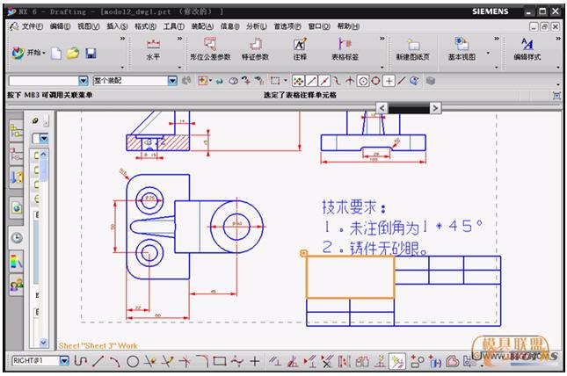Click the 水平 horizontal dimension tool

click(x=153, y=49)
